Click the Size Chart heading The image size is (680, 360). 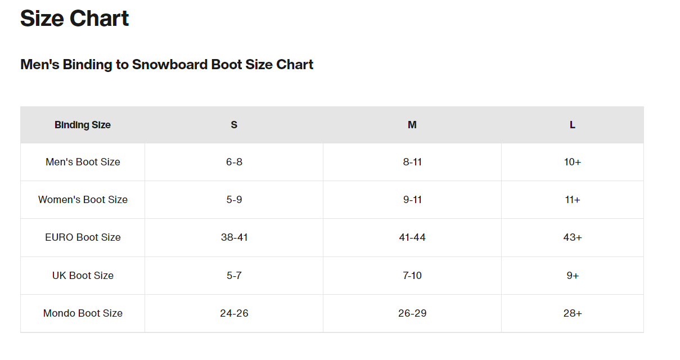coord(75,19)
